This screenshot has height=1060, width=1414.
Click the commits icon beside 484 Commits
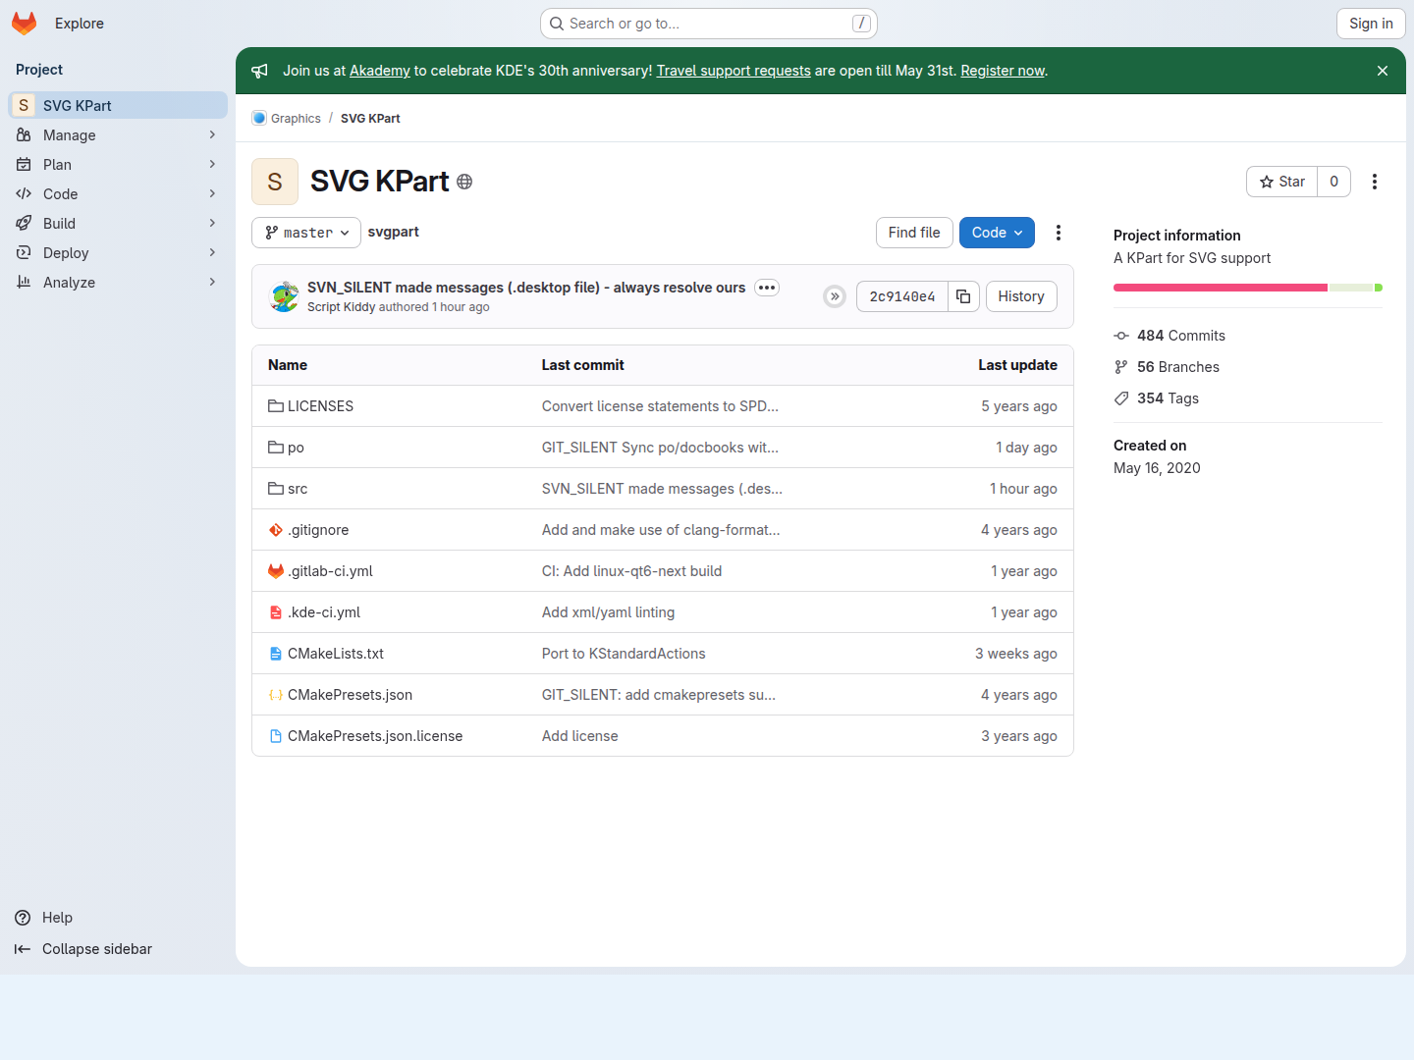point(1121,336)
